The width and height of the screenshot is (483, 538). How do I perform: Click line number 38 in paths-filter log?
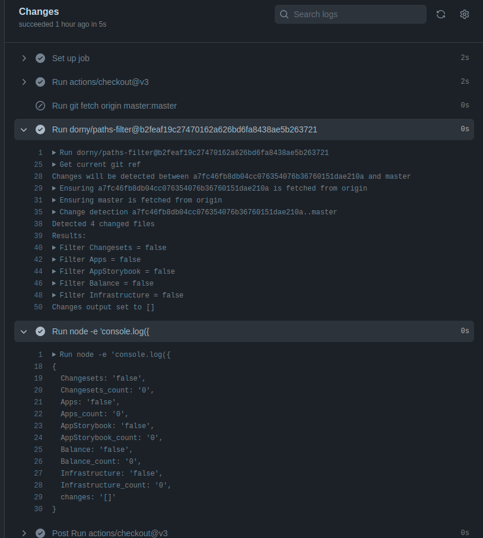39,224
